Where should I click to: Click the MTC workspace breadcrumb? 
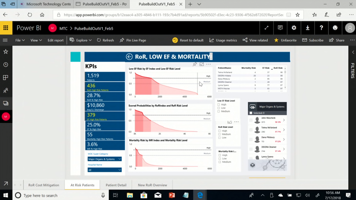click(63, 28)
